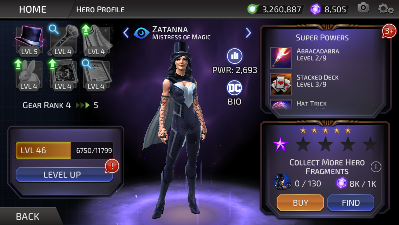
Task: Click the orange BUY button
Action: (300, 203)
